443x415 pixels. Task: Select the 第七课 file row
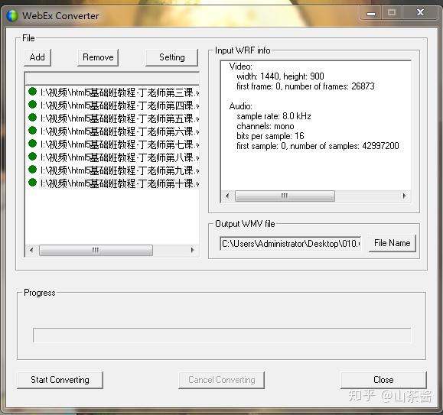click(x=112, y=144)
